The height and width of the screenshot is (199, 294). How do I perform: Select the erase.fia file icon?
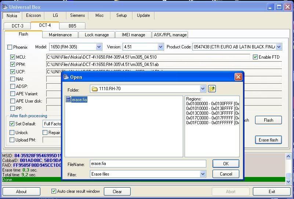point(68,100)
